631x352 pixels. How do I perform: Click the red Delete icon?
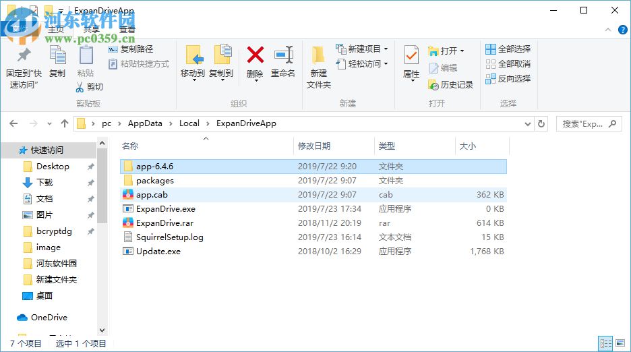(x=256, y=55)
